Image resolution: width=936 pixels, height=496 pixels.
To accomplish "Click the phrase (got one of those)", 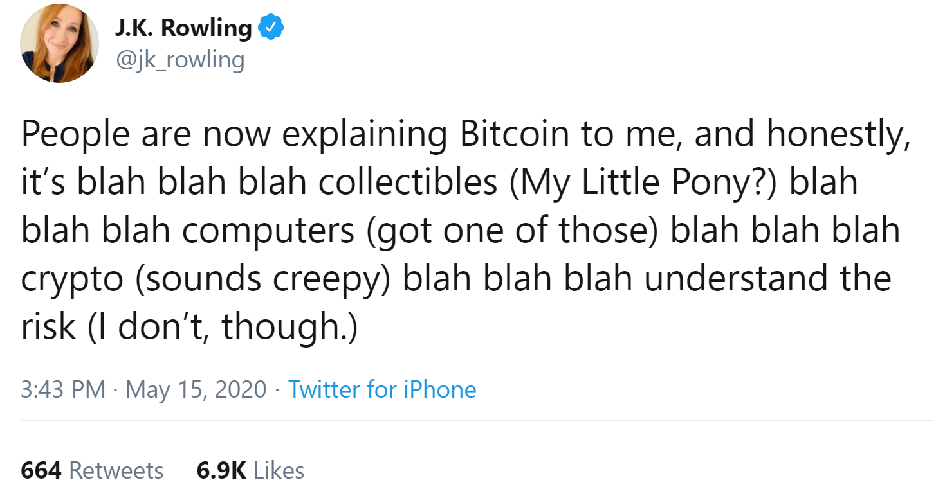I will (x=513, y=231).
